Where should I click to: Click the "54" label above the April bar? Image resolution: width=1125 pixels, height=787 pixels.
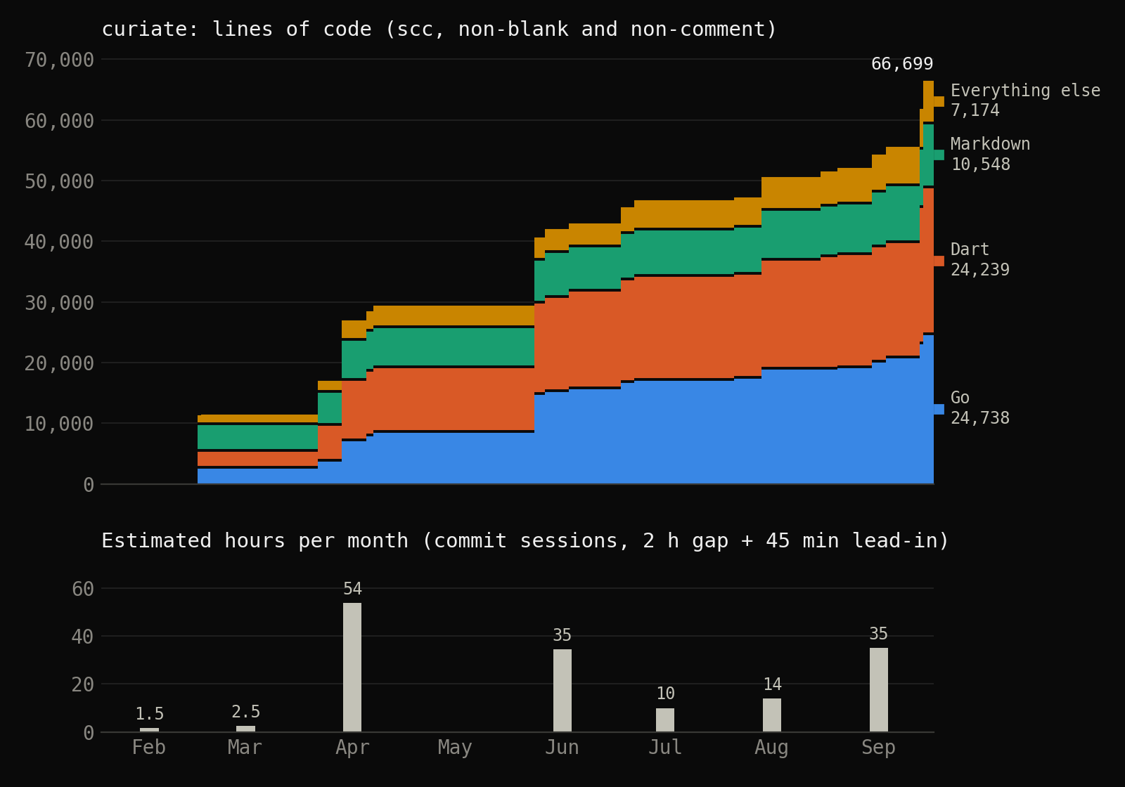click(352, 589)
